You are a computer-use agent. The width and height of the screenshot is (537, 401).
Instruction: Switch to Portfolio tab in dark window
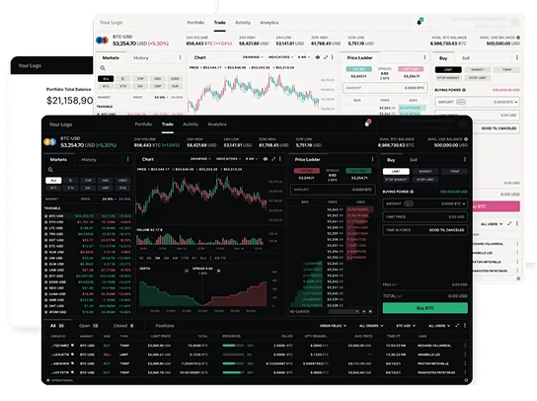tap(143, 124)
